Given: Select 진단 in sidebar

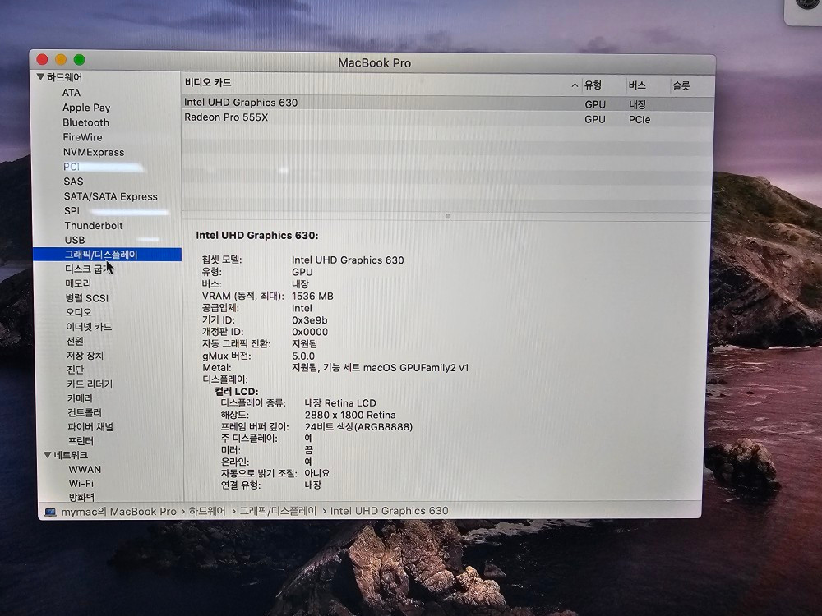Looking at the screenshot, I should click(x=76, y=370).
